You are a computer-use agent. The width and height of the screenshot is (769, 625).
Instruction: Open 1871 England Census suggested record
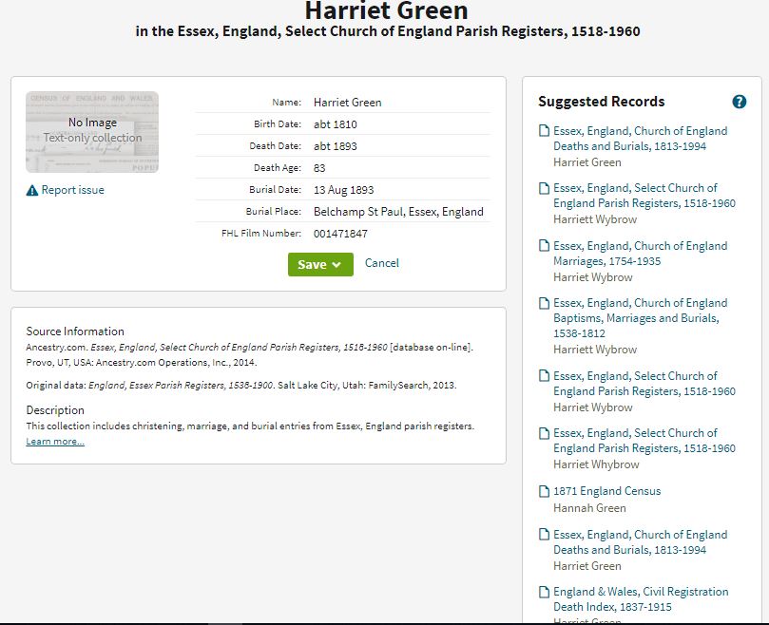pyautogui.click(x=606, y=491)
